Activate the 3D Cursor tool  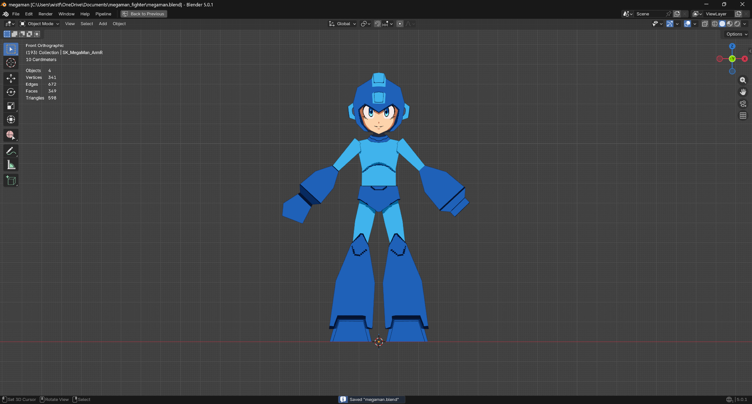point(11,63)
